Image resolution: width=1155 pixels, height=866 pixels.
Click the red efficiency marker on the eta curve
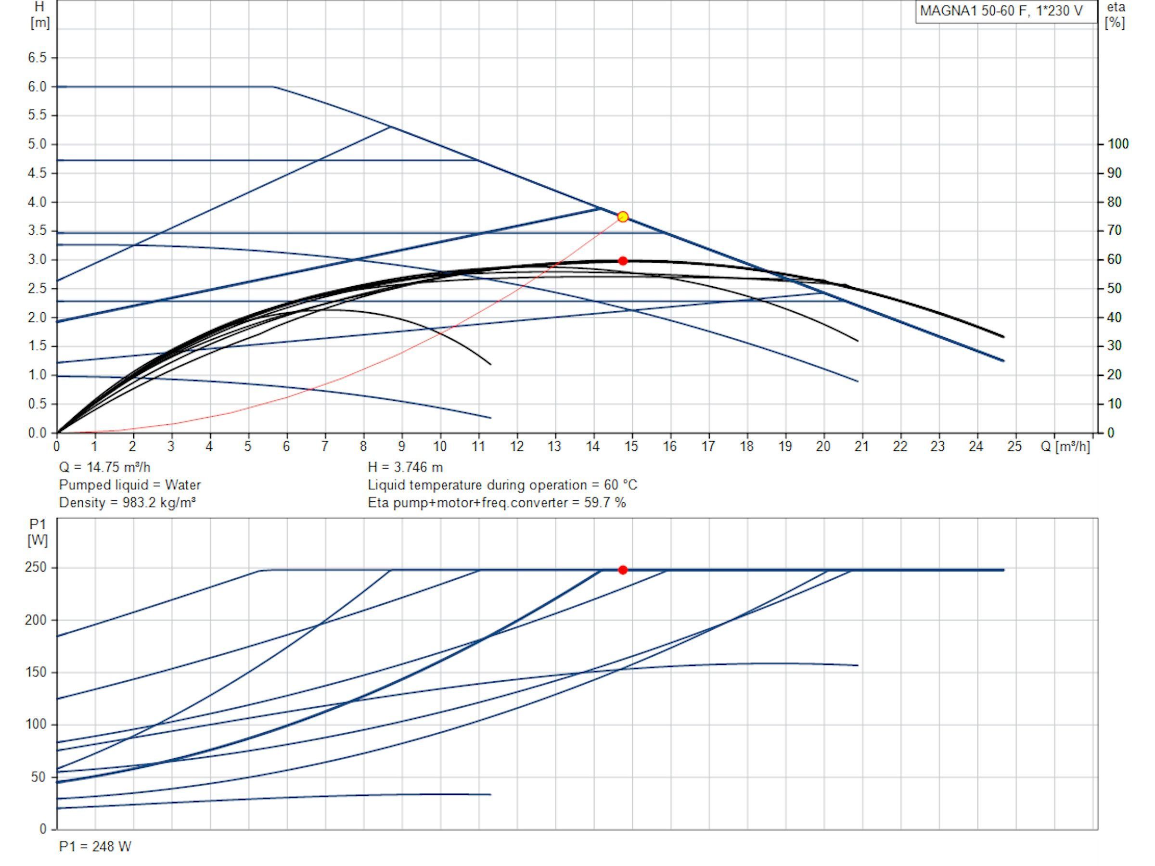click(622, 260)
